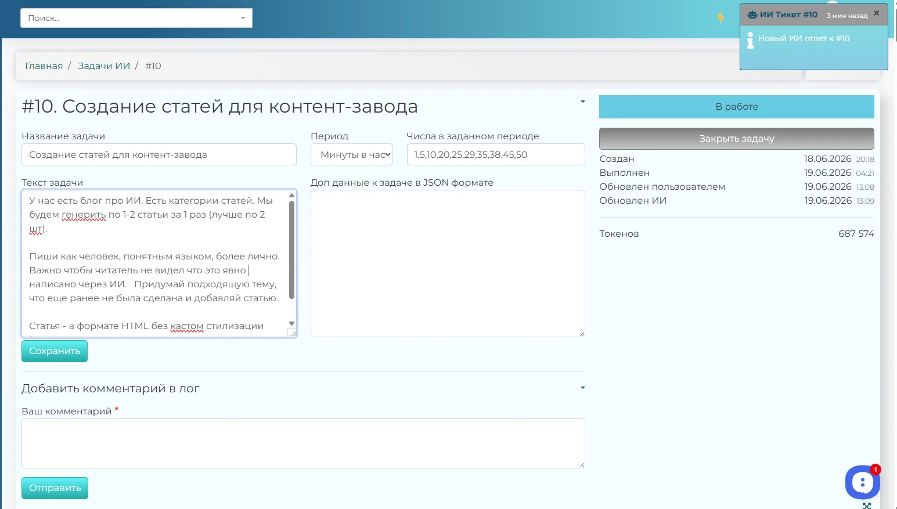The width and height of the screenshot is (897, 509).
Task: Click the ИИ Тикет #10 notification title
Action: [x=788, y=15]
